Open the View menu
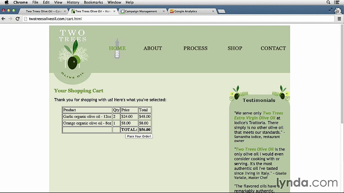This screenshot has height=193, width=344. [x=58, y=2]
